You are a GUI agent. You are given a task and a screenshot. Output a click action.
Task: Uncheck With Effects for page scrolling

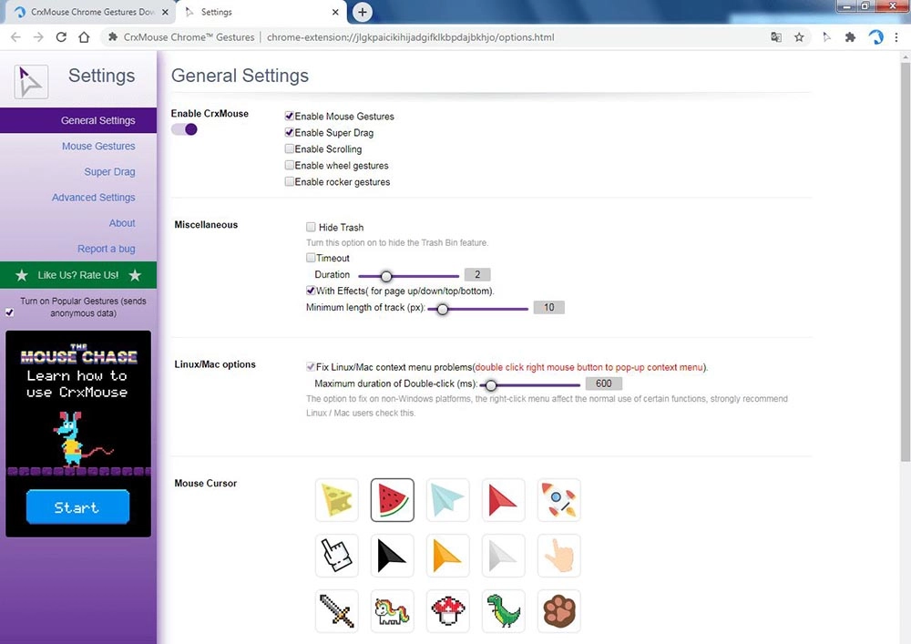point(311,291)
